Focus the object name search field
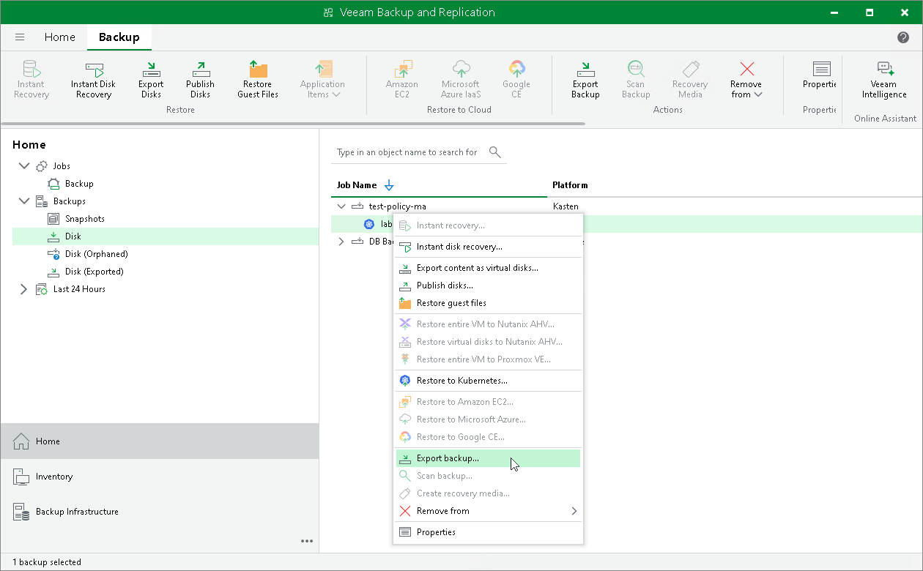This screenshot has height=571, width=923. click(409, 152)
